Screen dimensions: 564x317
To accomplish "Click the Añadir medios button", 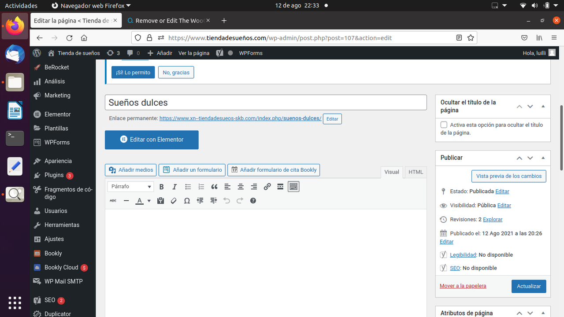I will [131, 170].
